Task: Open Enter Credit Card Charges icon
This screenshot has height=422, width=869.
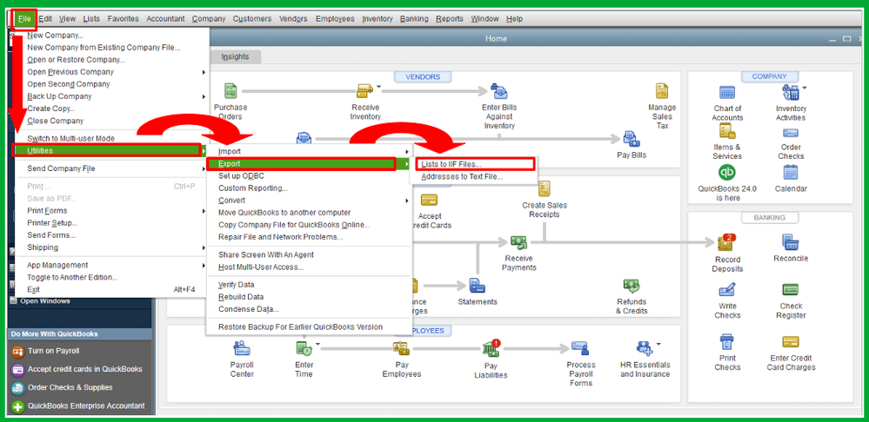Action: 791,342
